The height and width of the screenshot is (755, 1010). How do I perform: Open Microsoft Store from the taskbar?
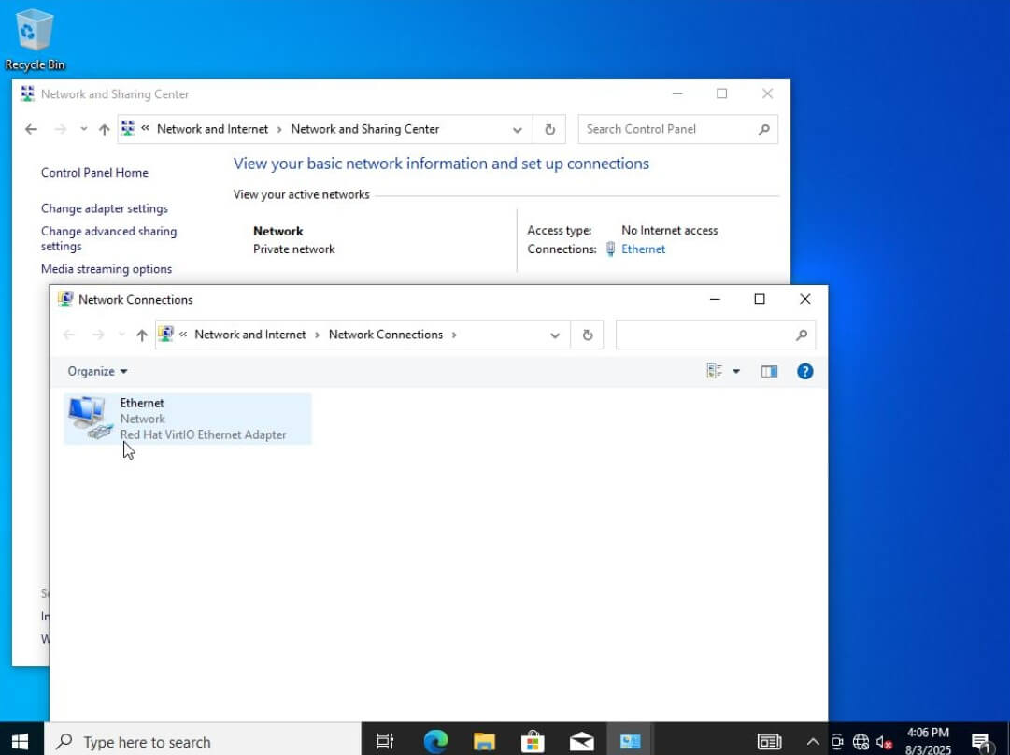(533, 742)
